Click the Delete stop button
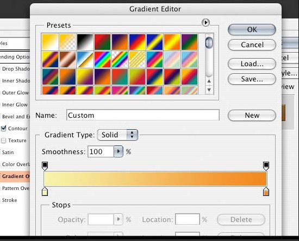This screenshot has height=241, width=299. click(241, 219)
